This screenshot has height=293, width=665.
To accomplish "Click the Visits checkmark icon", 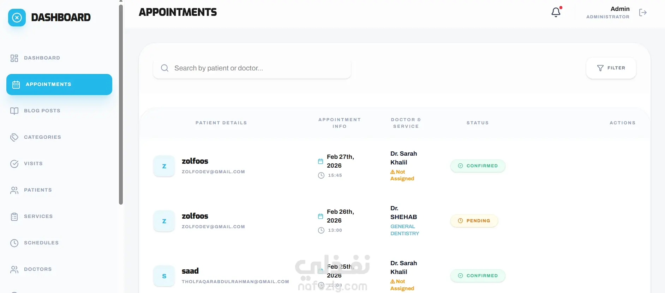I will (14, 164).
